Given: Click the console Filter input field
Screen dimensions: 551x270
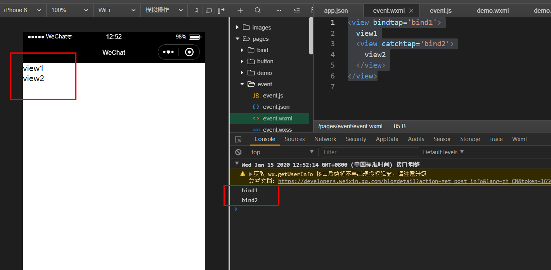Looking at the screenshot, I should coord(370,152).
